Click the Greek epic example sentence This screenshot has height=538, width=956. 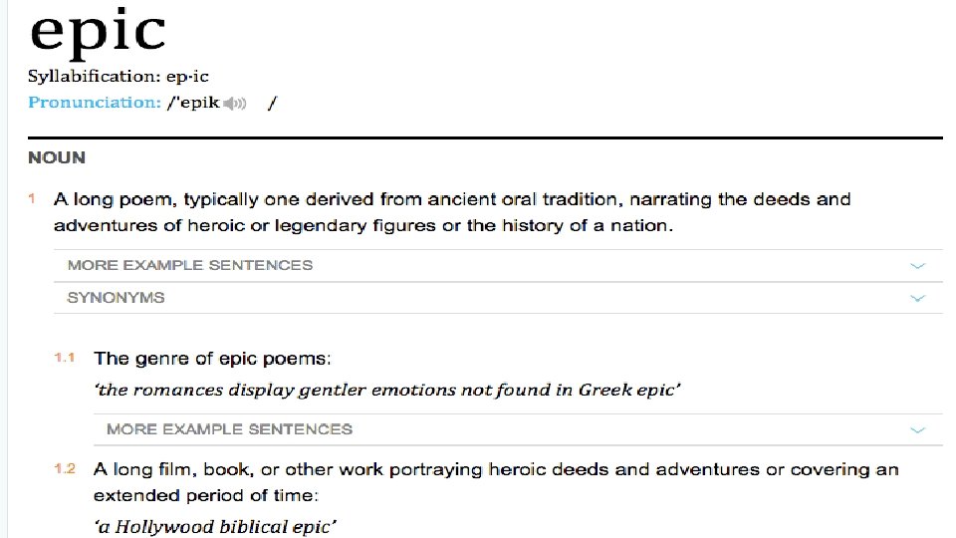point(387,390)
